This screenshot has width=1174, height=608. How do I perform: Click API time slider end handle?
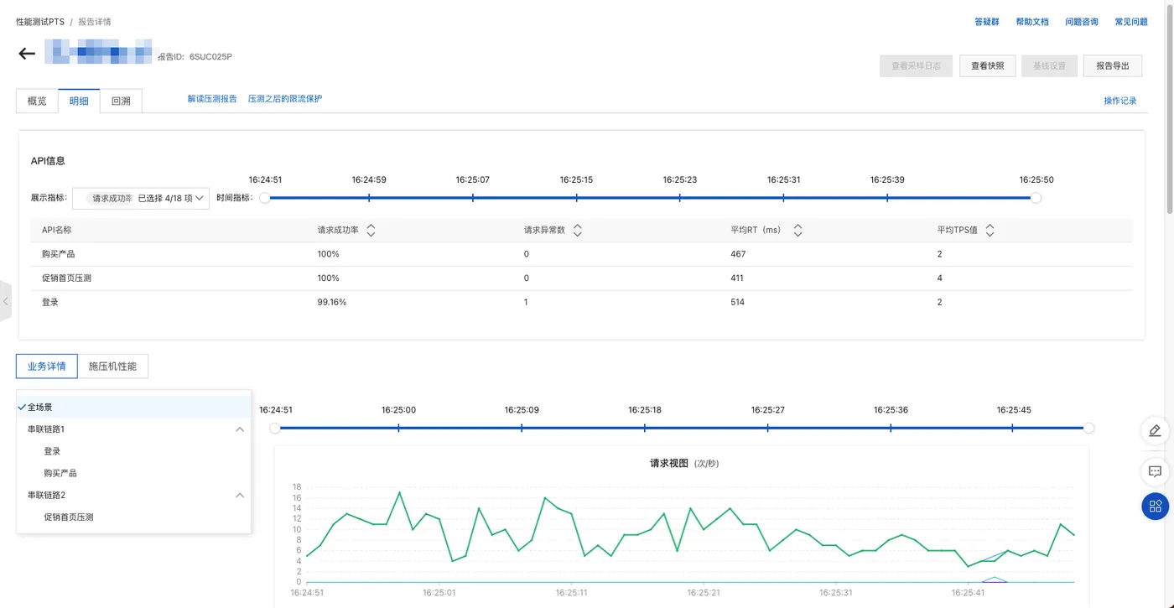click(x=1036, y=198)
